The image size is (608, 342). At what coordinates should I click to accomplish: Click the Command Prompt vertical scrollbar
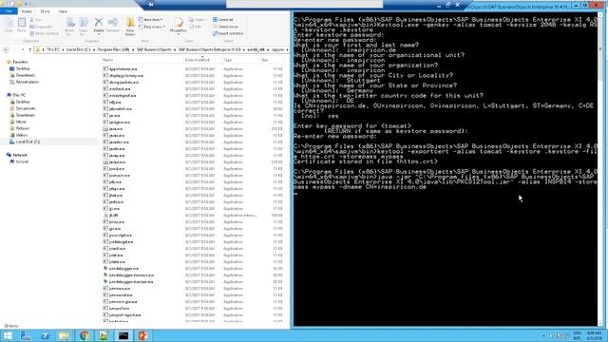coord(601,169)
